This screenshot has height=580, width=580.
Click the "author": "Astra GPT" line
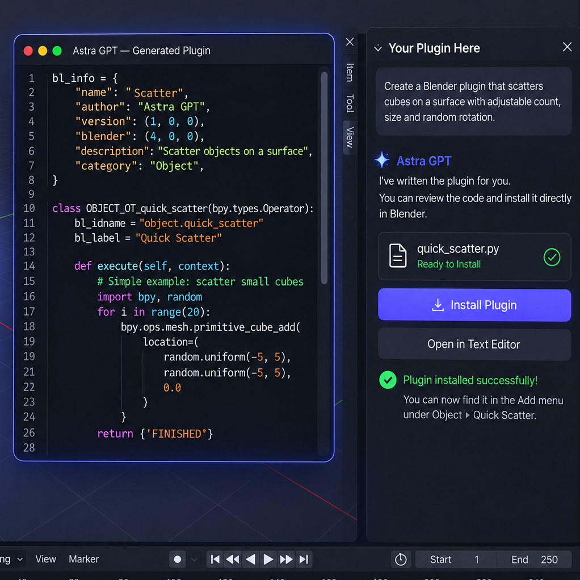[143, 107]
